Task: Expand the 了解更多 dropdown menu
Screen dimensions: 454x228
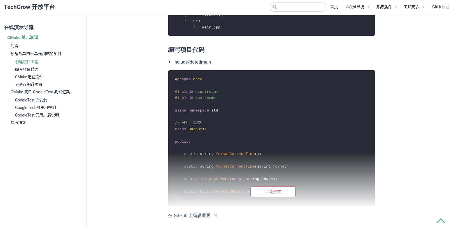Action: pos(414,7)
